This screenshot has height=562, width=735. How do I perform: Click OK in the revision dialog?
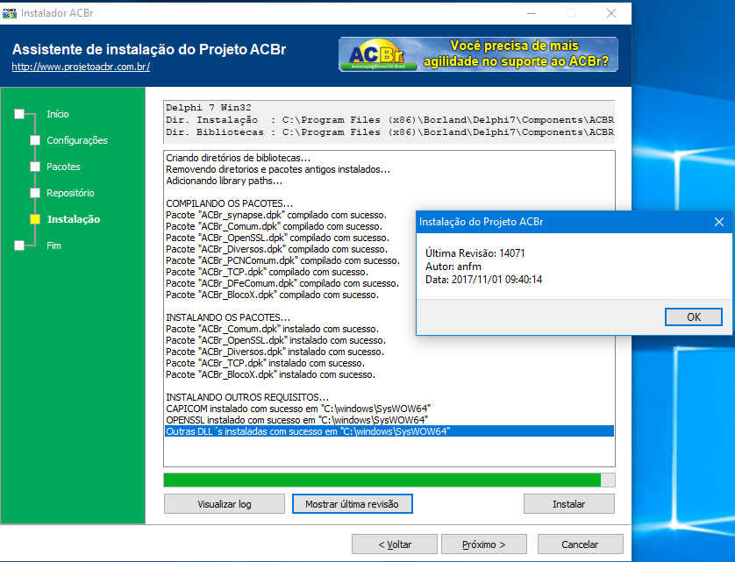click(x=693, y=317)
